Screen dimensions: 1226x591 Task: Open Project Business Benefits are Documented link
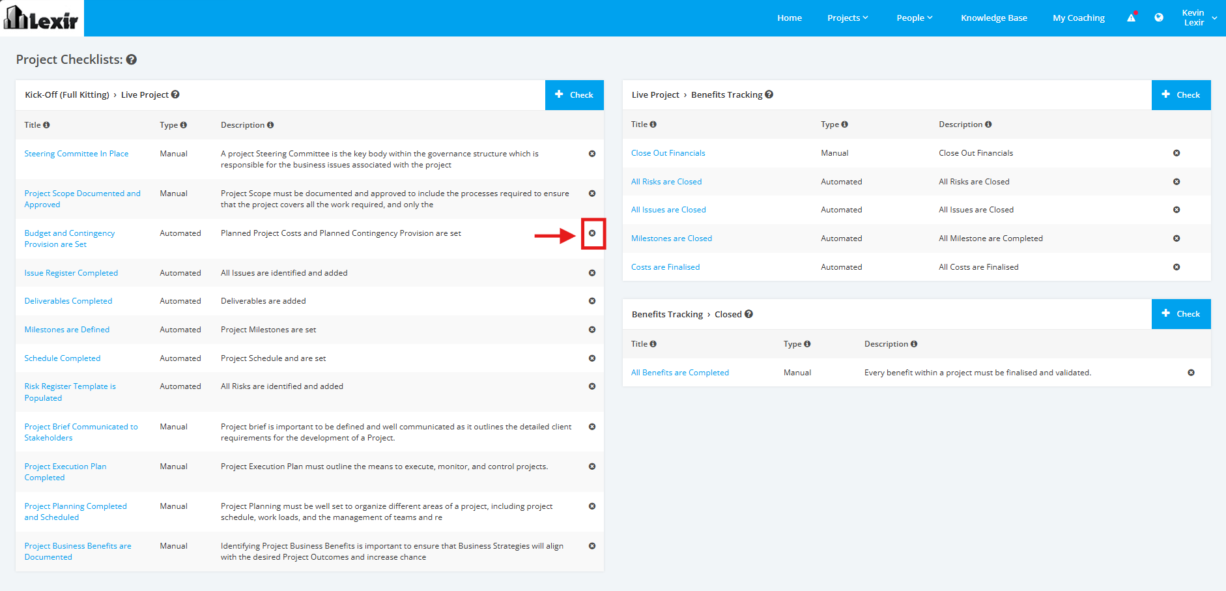click(x=78, y=551)
